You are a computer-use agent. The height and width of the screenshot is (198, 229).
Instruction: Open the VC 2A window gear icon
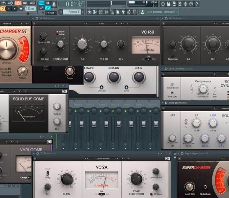38,153
